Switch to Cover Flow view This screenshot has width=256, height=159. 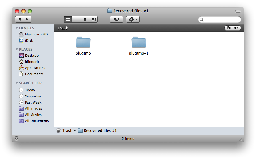click(x=93, y=19)
